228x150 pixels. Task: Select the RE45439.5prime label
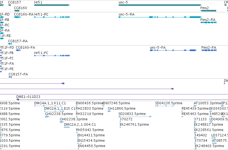pos(195,109)
